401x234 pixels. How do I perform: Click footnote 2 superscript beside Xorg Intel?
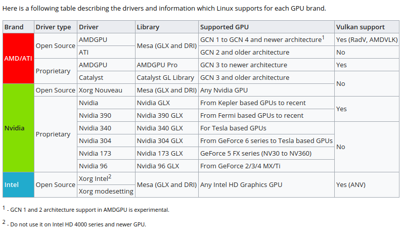[x=109, y=177]
